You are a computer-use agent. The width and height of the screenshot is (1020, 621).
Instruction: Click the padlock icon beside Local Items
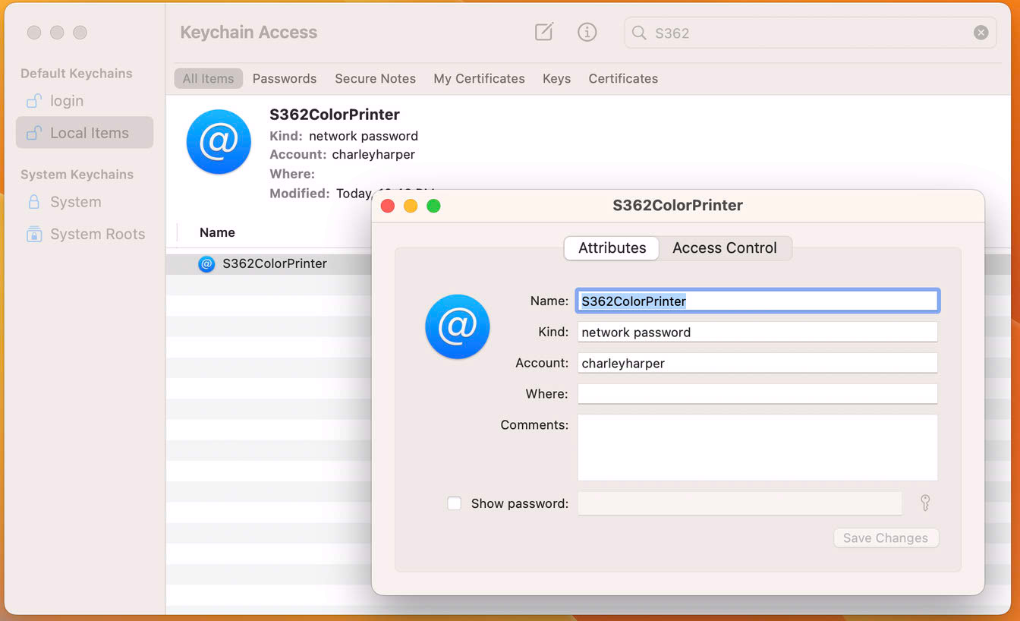(33, 133)
